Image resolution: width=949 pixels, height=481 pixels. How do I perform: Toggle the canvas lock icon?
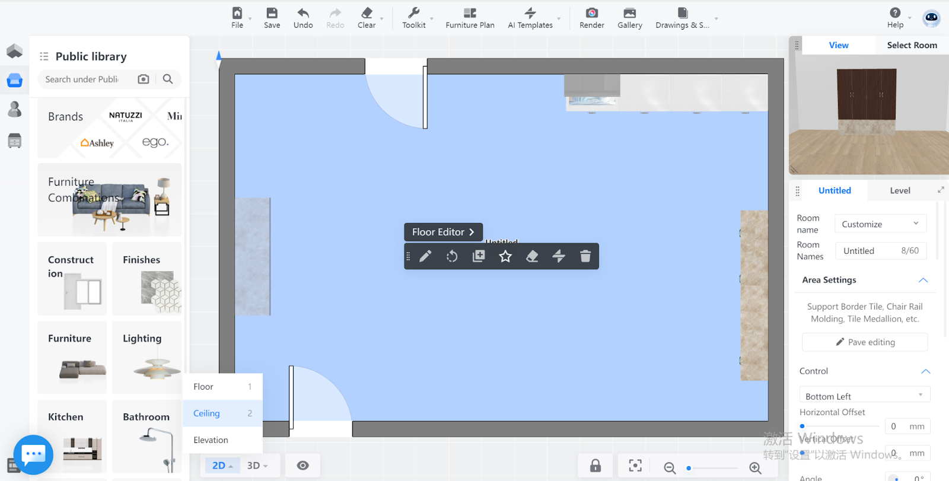595,466
